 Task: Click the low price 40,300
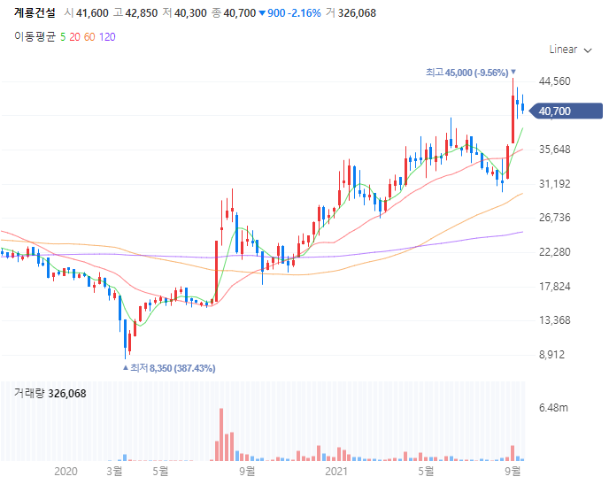pyautogui.click(x=190, y=12)
